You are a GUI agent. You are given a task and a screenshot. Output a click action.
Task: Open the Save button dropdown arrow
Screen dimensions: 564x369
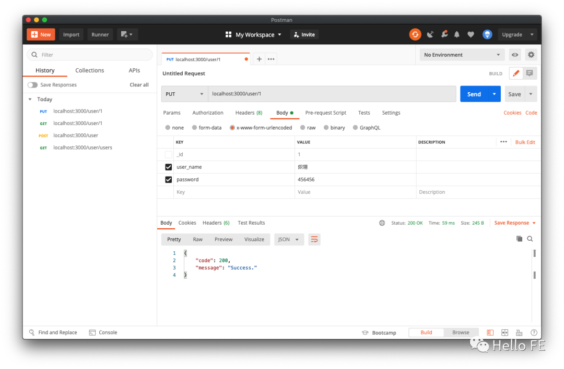531,94
